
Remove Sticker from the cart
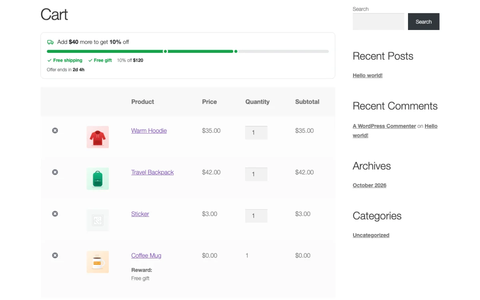tap(55, 214)
